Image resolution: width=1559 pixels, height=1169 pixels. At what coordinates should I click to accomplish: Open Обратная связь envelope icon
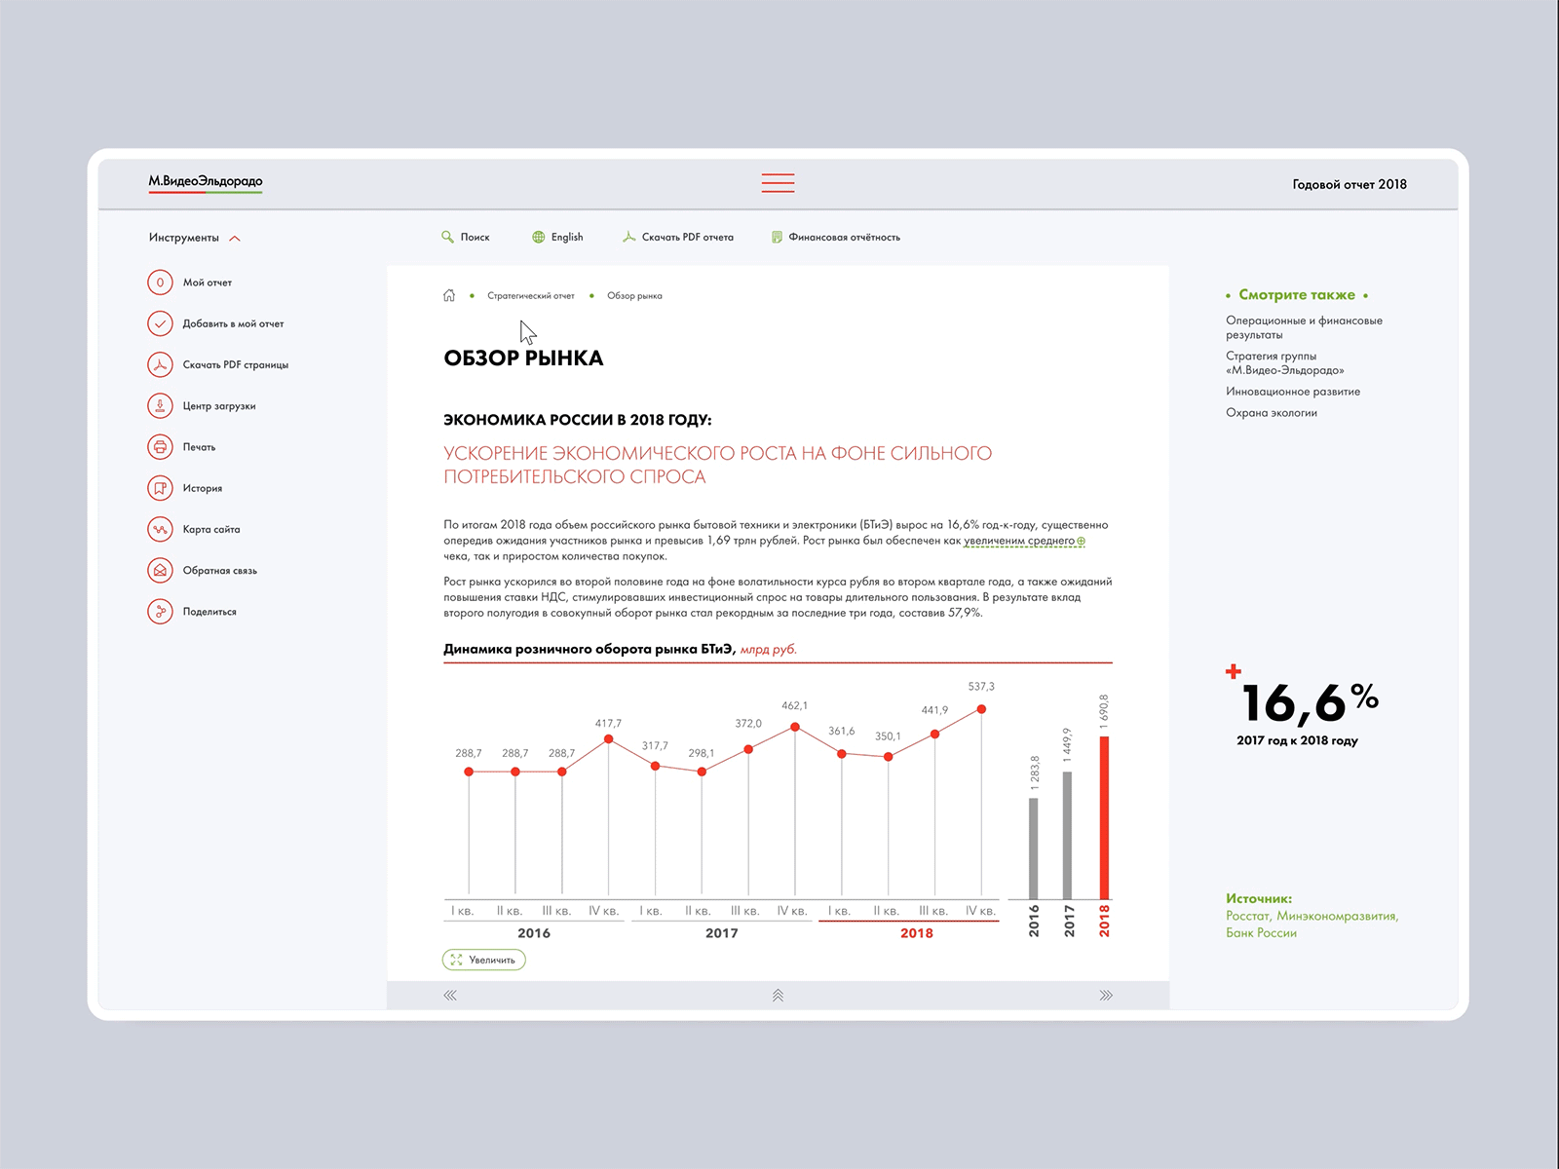pyautogui.click(x=161, y=570)
